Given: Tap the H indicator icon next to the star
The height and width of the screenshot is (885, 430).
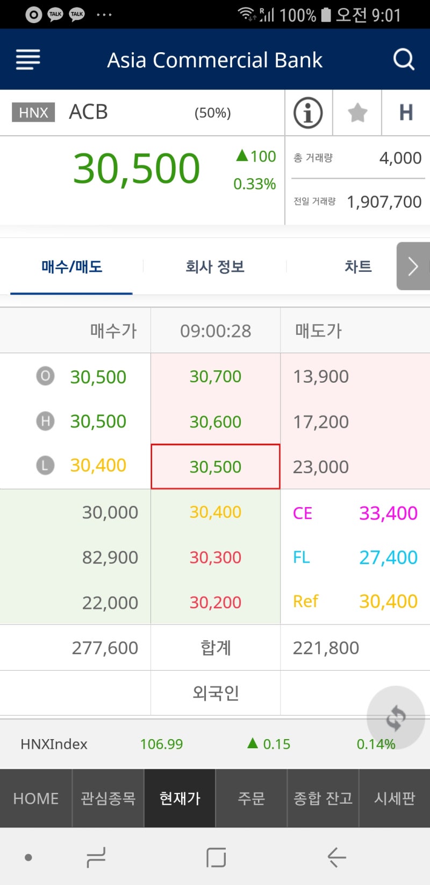Looking at the screenshot, I should 406,113.
